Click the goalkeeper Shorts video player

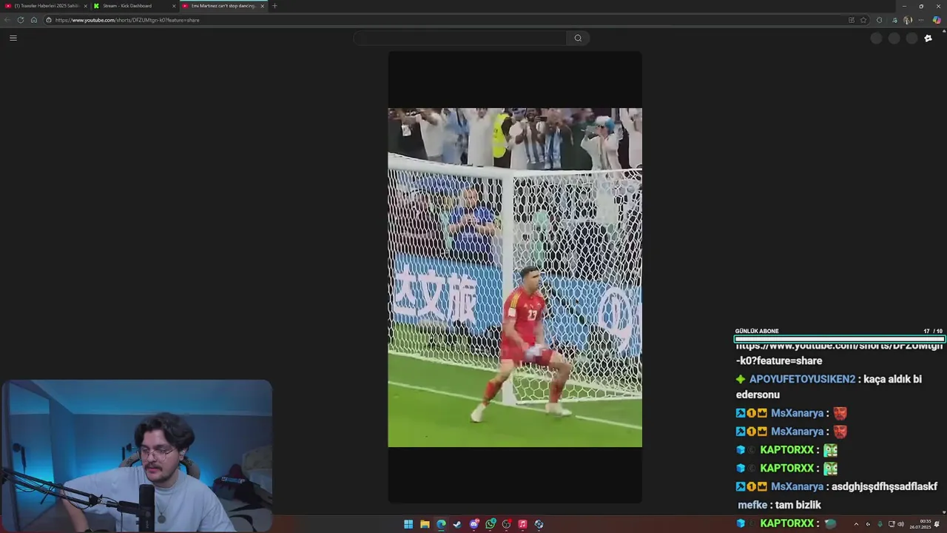515,278
